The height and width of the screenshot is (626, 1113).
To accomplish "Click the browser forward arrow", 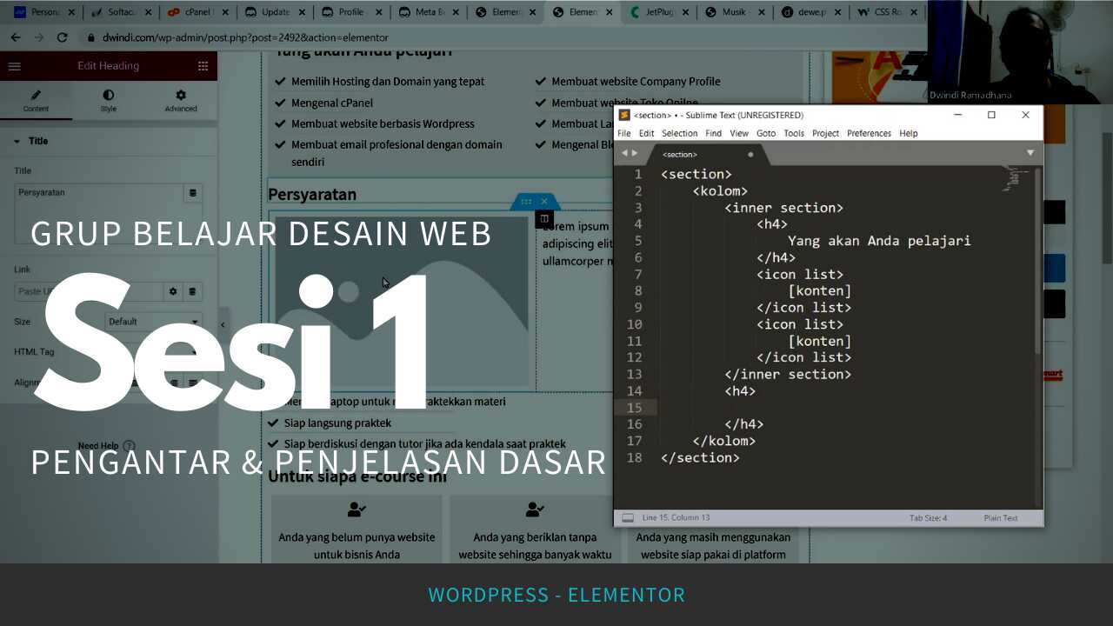I will [x=38, y=37].
